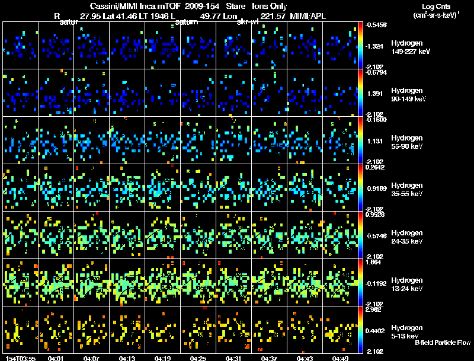The height and width of the screenshot is (361, 474).
Task: Click the 'B-field Particle Flow' label
Action: (443, 343)
